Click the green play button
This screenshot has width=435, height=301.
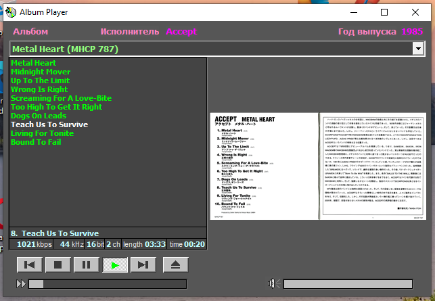click(x=115, y=265)
